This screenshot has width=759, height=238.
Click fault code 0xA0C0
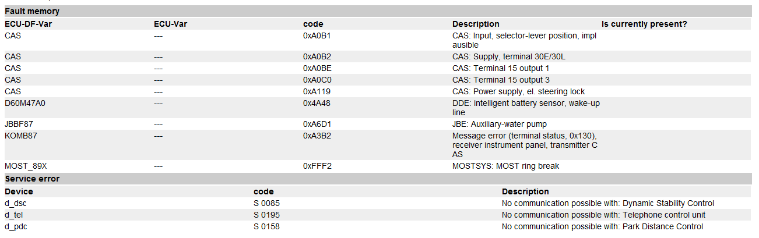(317, 80)
